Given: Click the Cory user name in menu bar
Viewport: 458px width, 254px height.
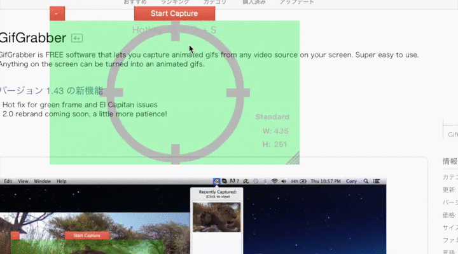Looking at the screenshot, I should (x=351, y=181).
